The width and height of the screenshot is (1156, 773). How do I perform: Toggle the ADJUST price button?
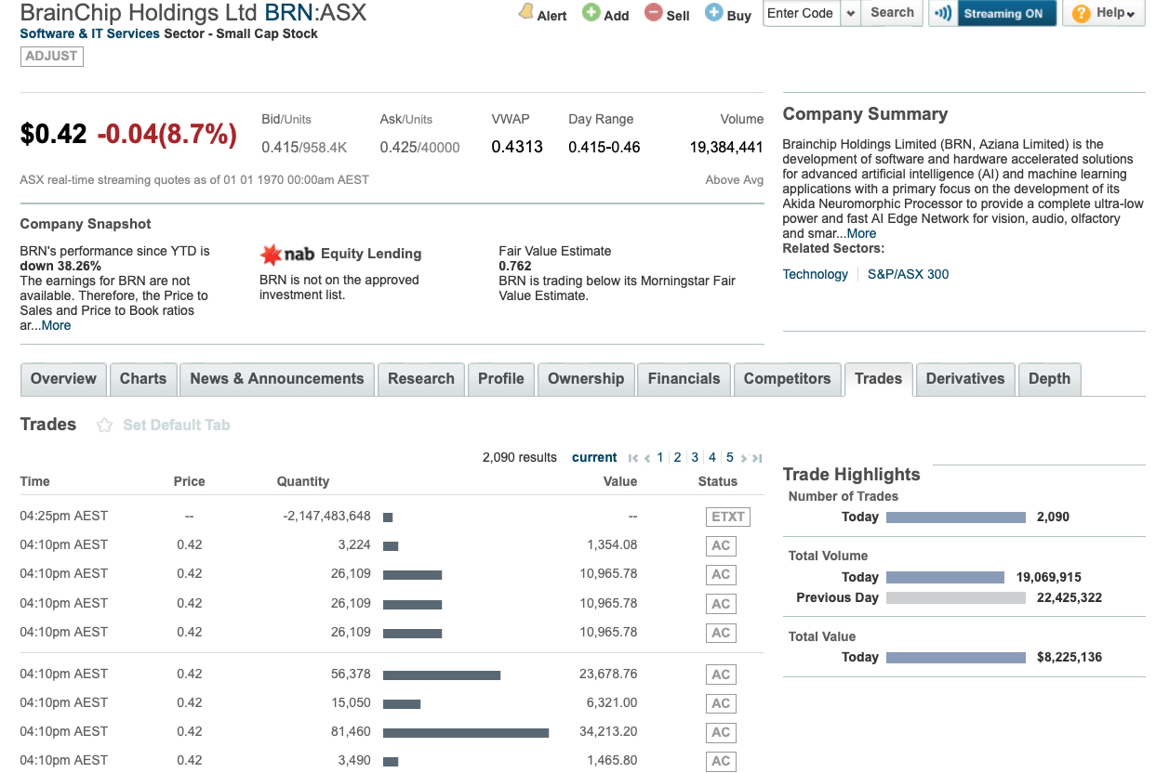(x=52, y=56)
